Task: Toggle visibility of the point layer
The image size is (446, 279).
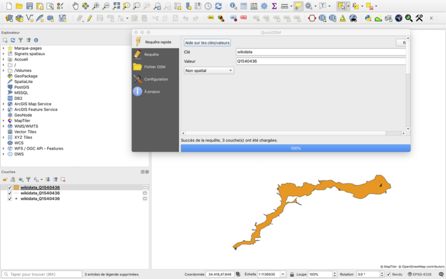Action: click(10, 199)
